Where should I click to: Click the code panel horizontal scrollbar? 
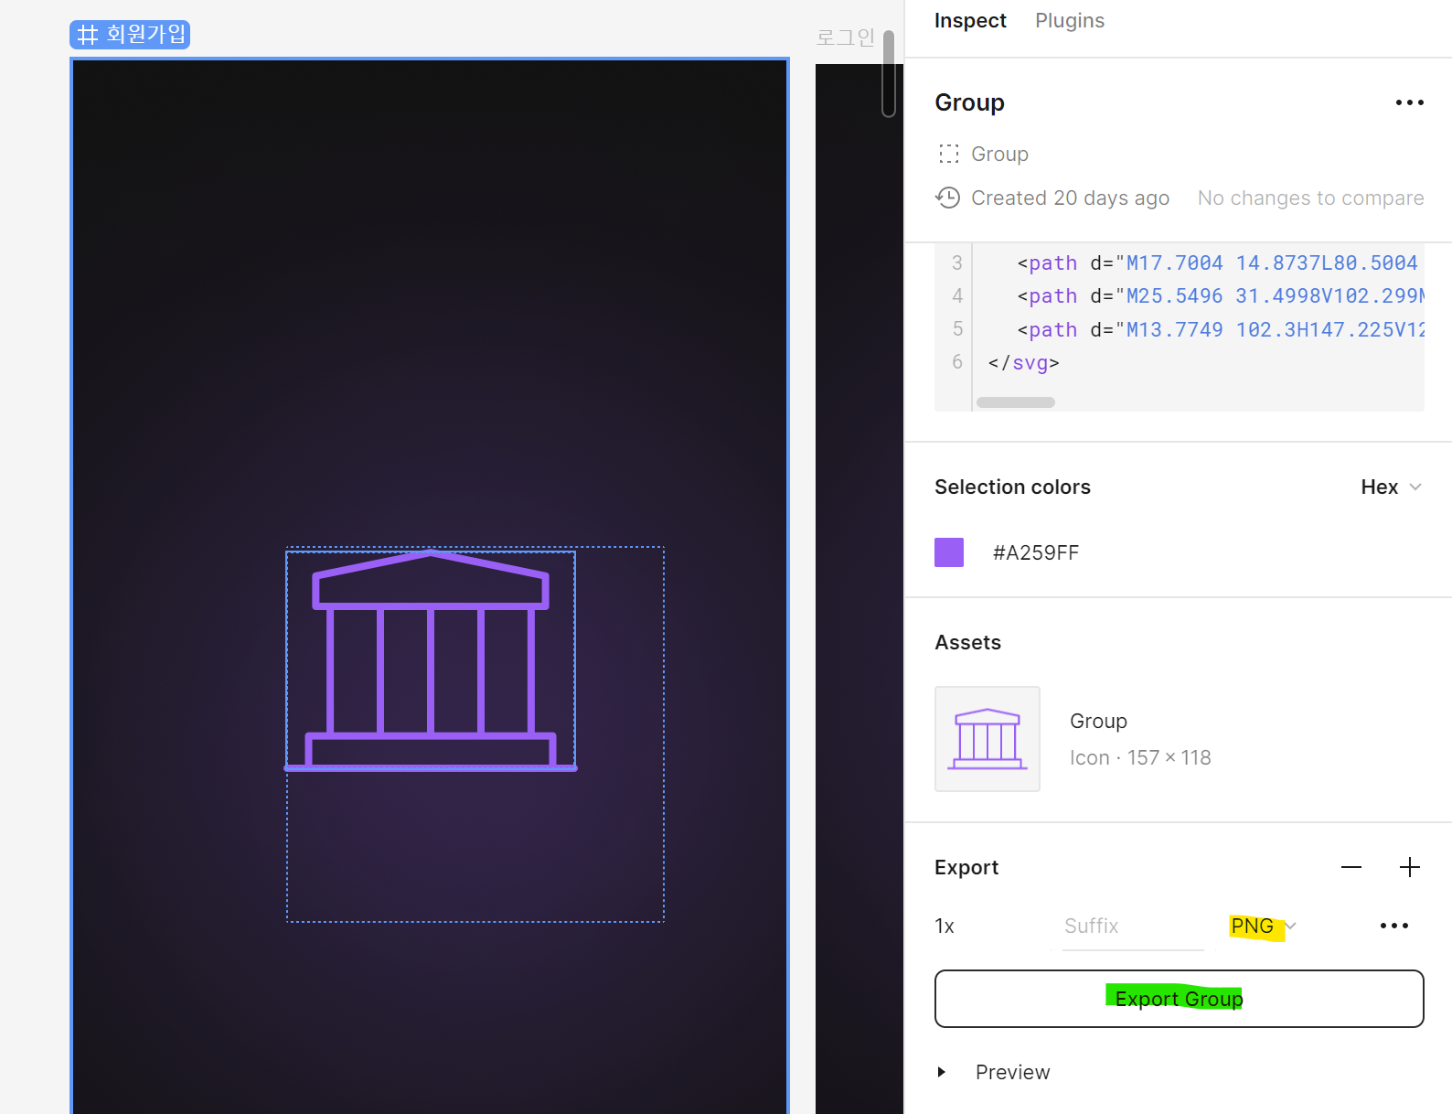pyautogui.click(x=1016, y=402)
